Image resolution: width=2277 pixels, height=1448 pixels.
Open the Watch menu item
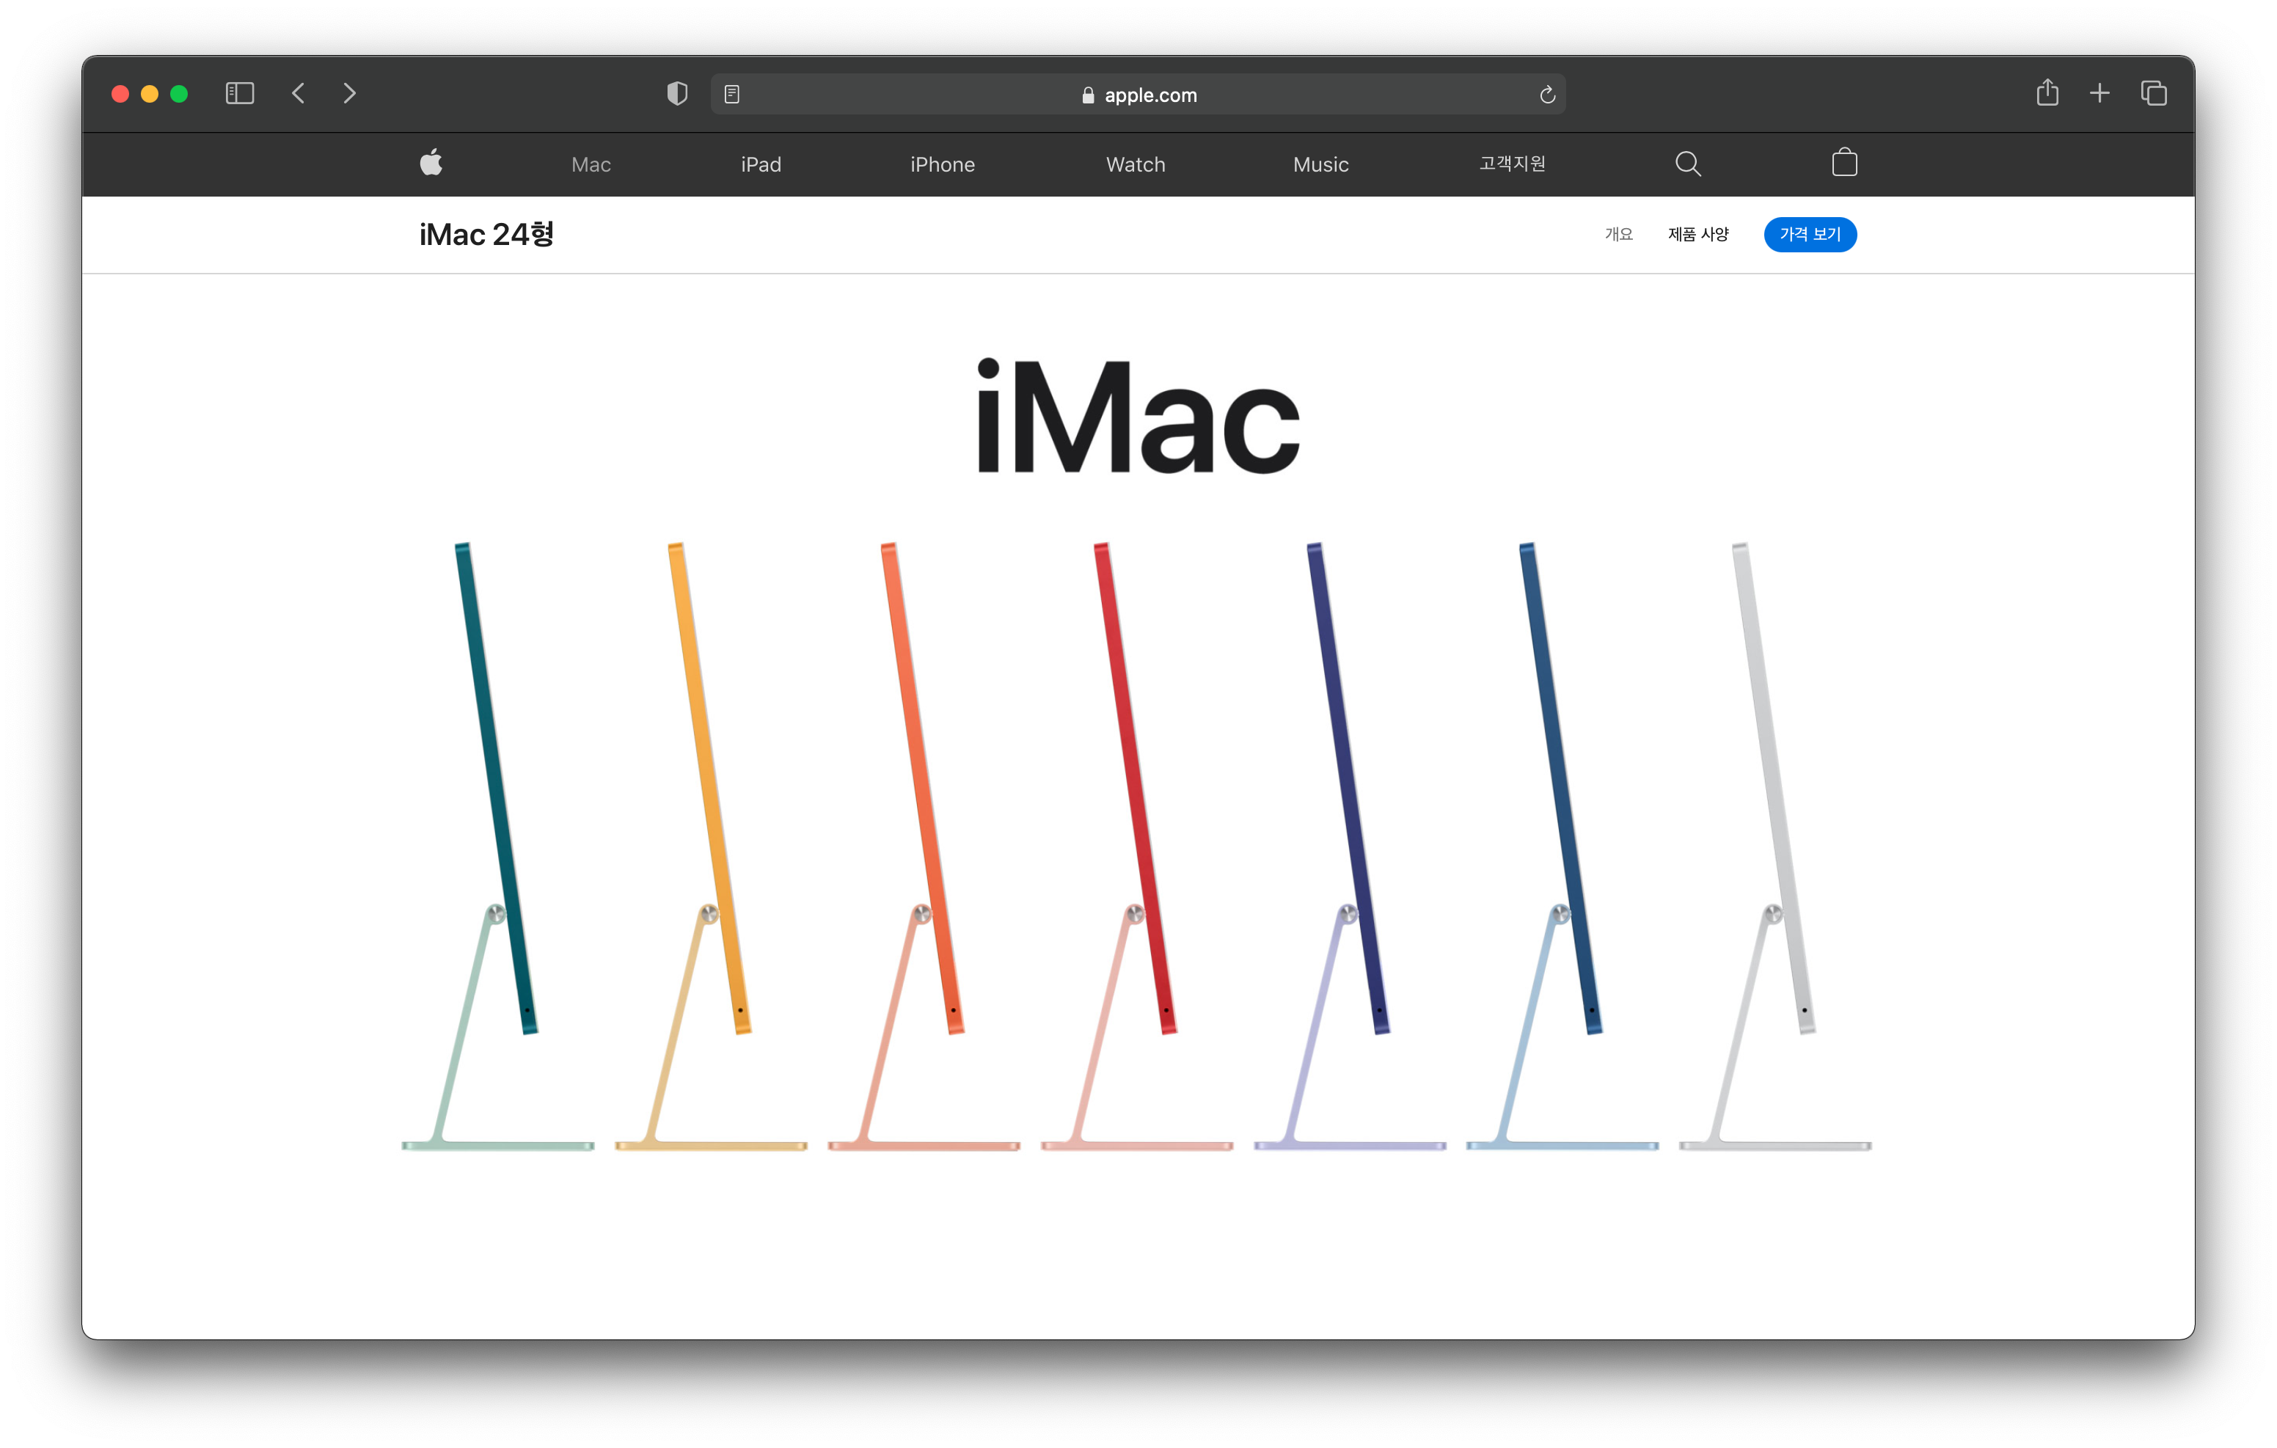[x=1136, y=164]
